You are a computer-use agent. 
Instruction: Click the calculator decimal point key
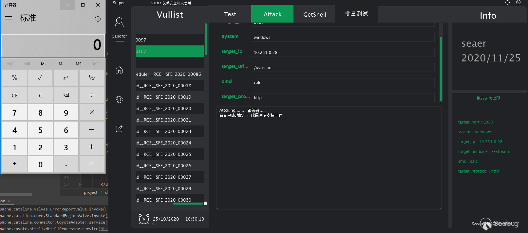pyautogui.click(x=66, y=164)
